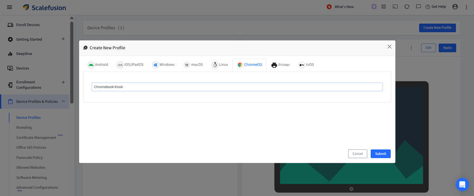474x196 pixels.
Task: Open Passcode Policy submenu item
Action: [x=30, y=157]
